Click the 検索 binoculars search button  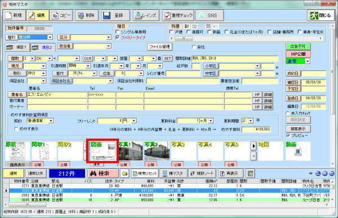(103, 173)
